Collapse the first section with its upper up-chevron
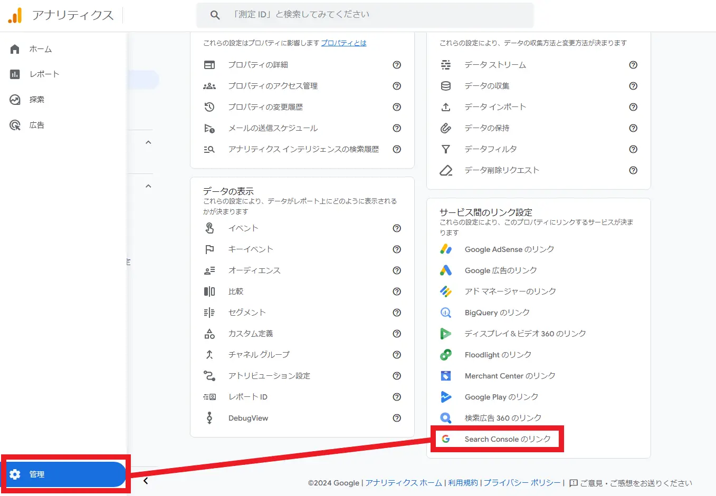 pyautogui.click(x=148, y=142)
